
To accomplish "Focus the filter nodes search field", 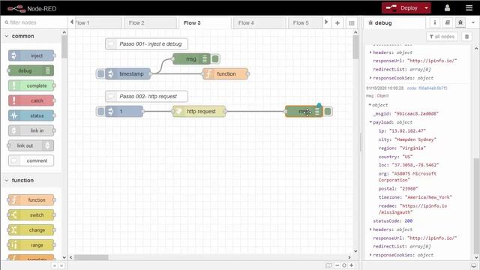I will pos(34,22).
